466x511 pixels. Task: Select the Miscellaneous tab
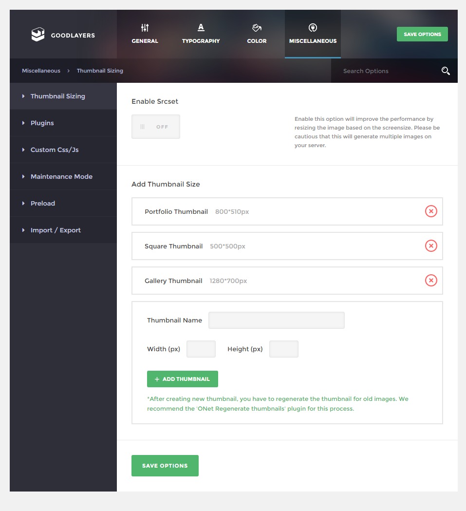pyautogui.click(x=313, y=34)
